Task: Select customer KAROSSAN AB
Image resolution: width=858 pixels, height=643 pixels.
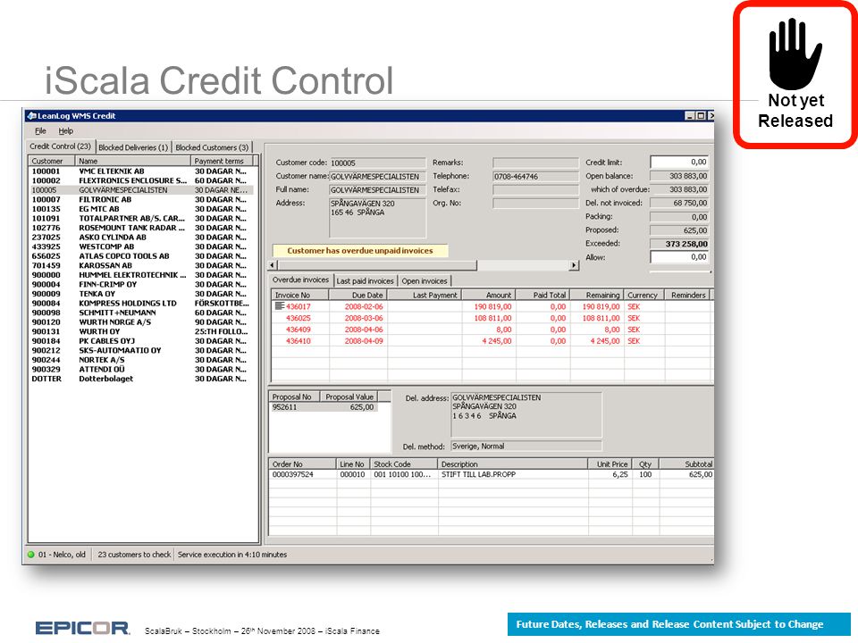Action: pos(141,265)
